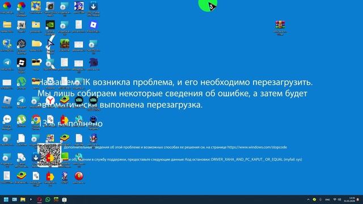Open the silver N logo desktop shortcut
The width and height of the screenshot is (363, 204).
22,24
